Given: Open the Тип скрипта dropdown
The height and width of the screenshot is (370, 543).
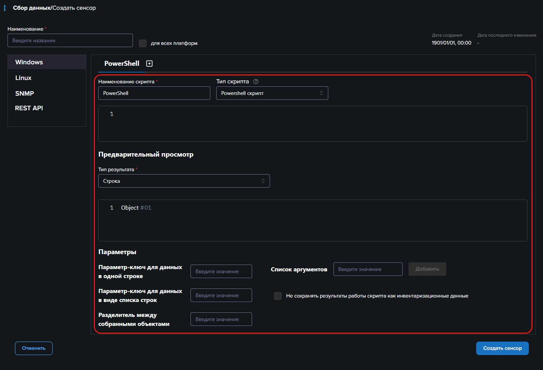Looking at the screenshot, I should coord(272,93).
